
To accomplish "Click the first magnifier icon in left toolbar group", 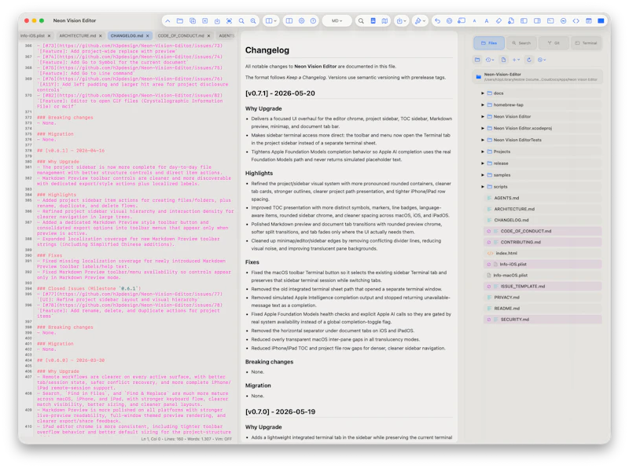I will pyautogui.click(x=241, y=21).
